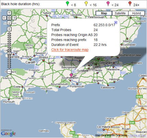Switch to Satellite view tab

(120, 13)
